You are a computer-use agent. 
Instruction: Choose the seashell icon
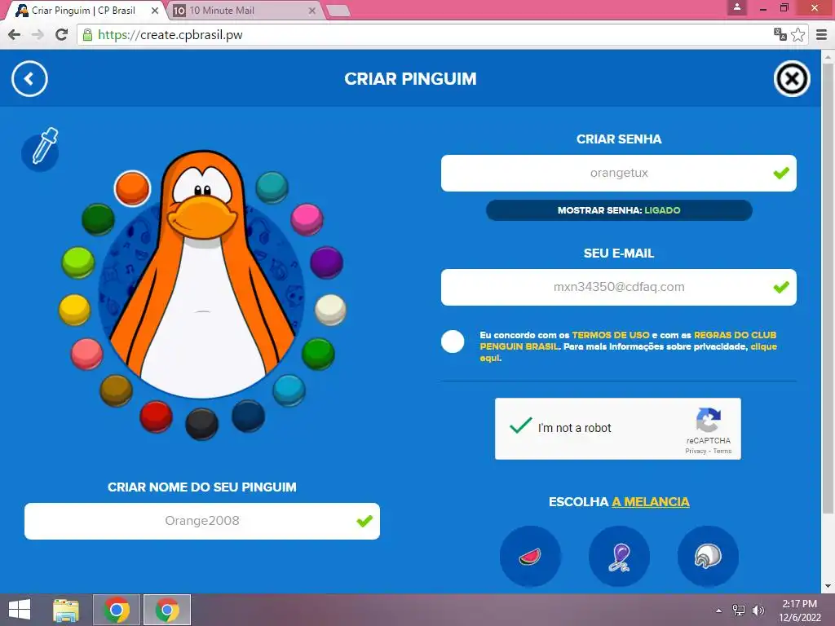[709, 556]
